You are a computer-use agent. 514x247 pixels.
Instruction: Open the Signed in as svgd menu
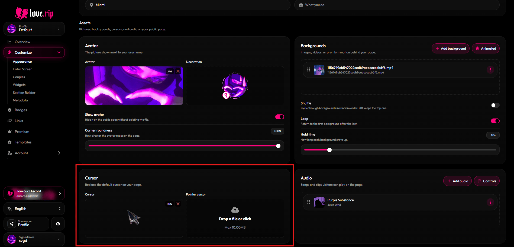[x=34, y=239]
